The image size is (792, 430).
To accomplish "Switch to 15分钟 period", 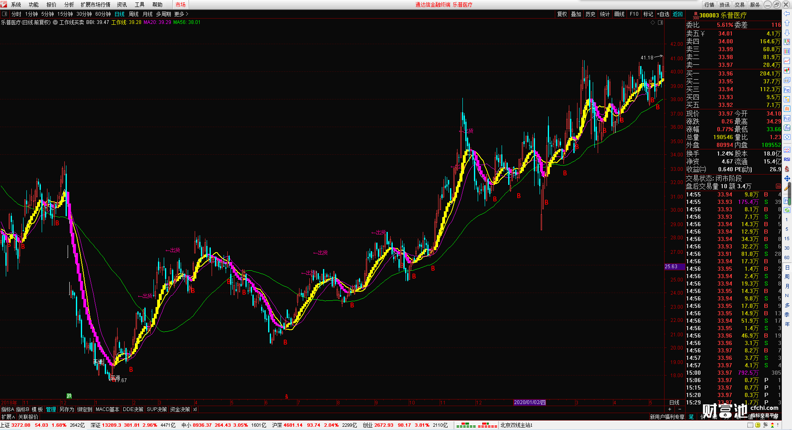I will 65,14.
